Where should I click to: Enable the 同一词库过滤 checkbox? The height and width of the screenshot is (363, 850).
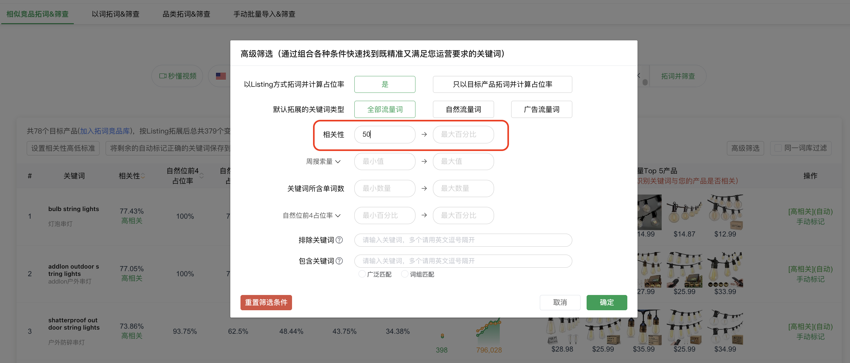point(778,148)
